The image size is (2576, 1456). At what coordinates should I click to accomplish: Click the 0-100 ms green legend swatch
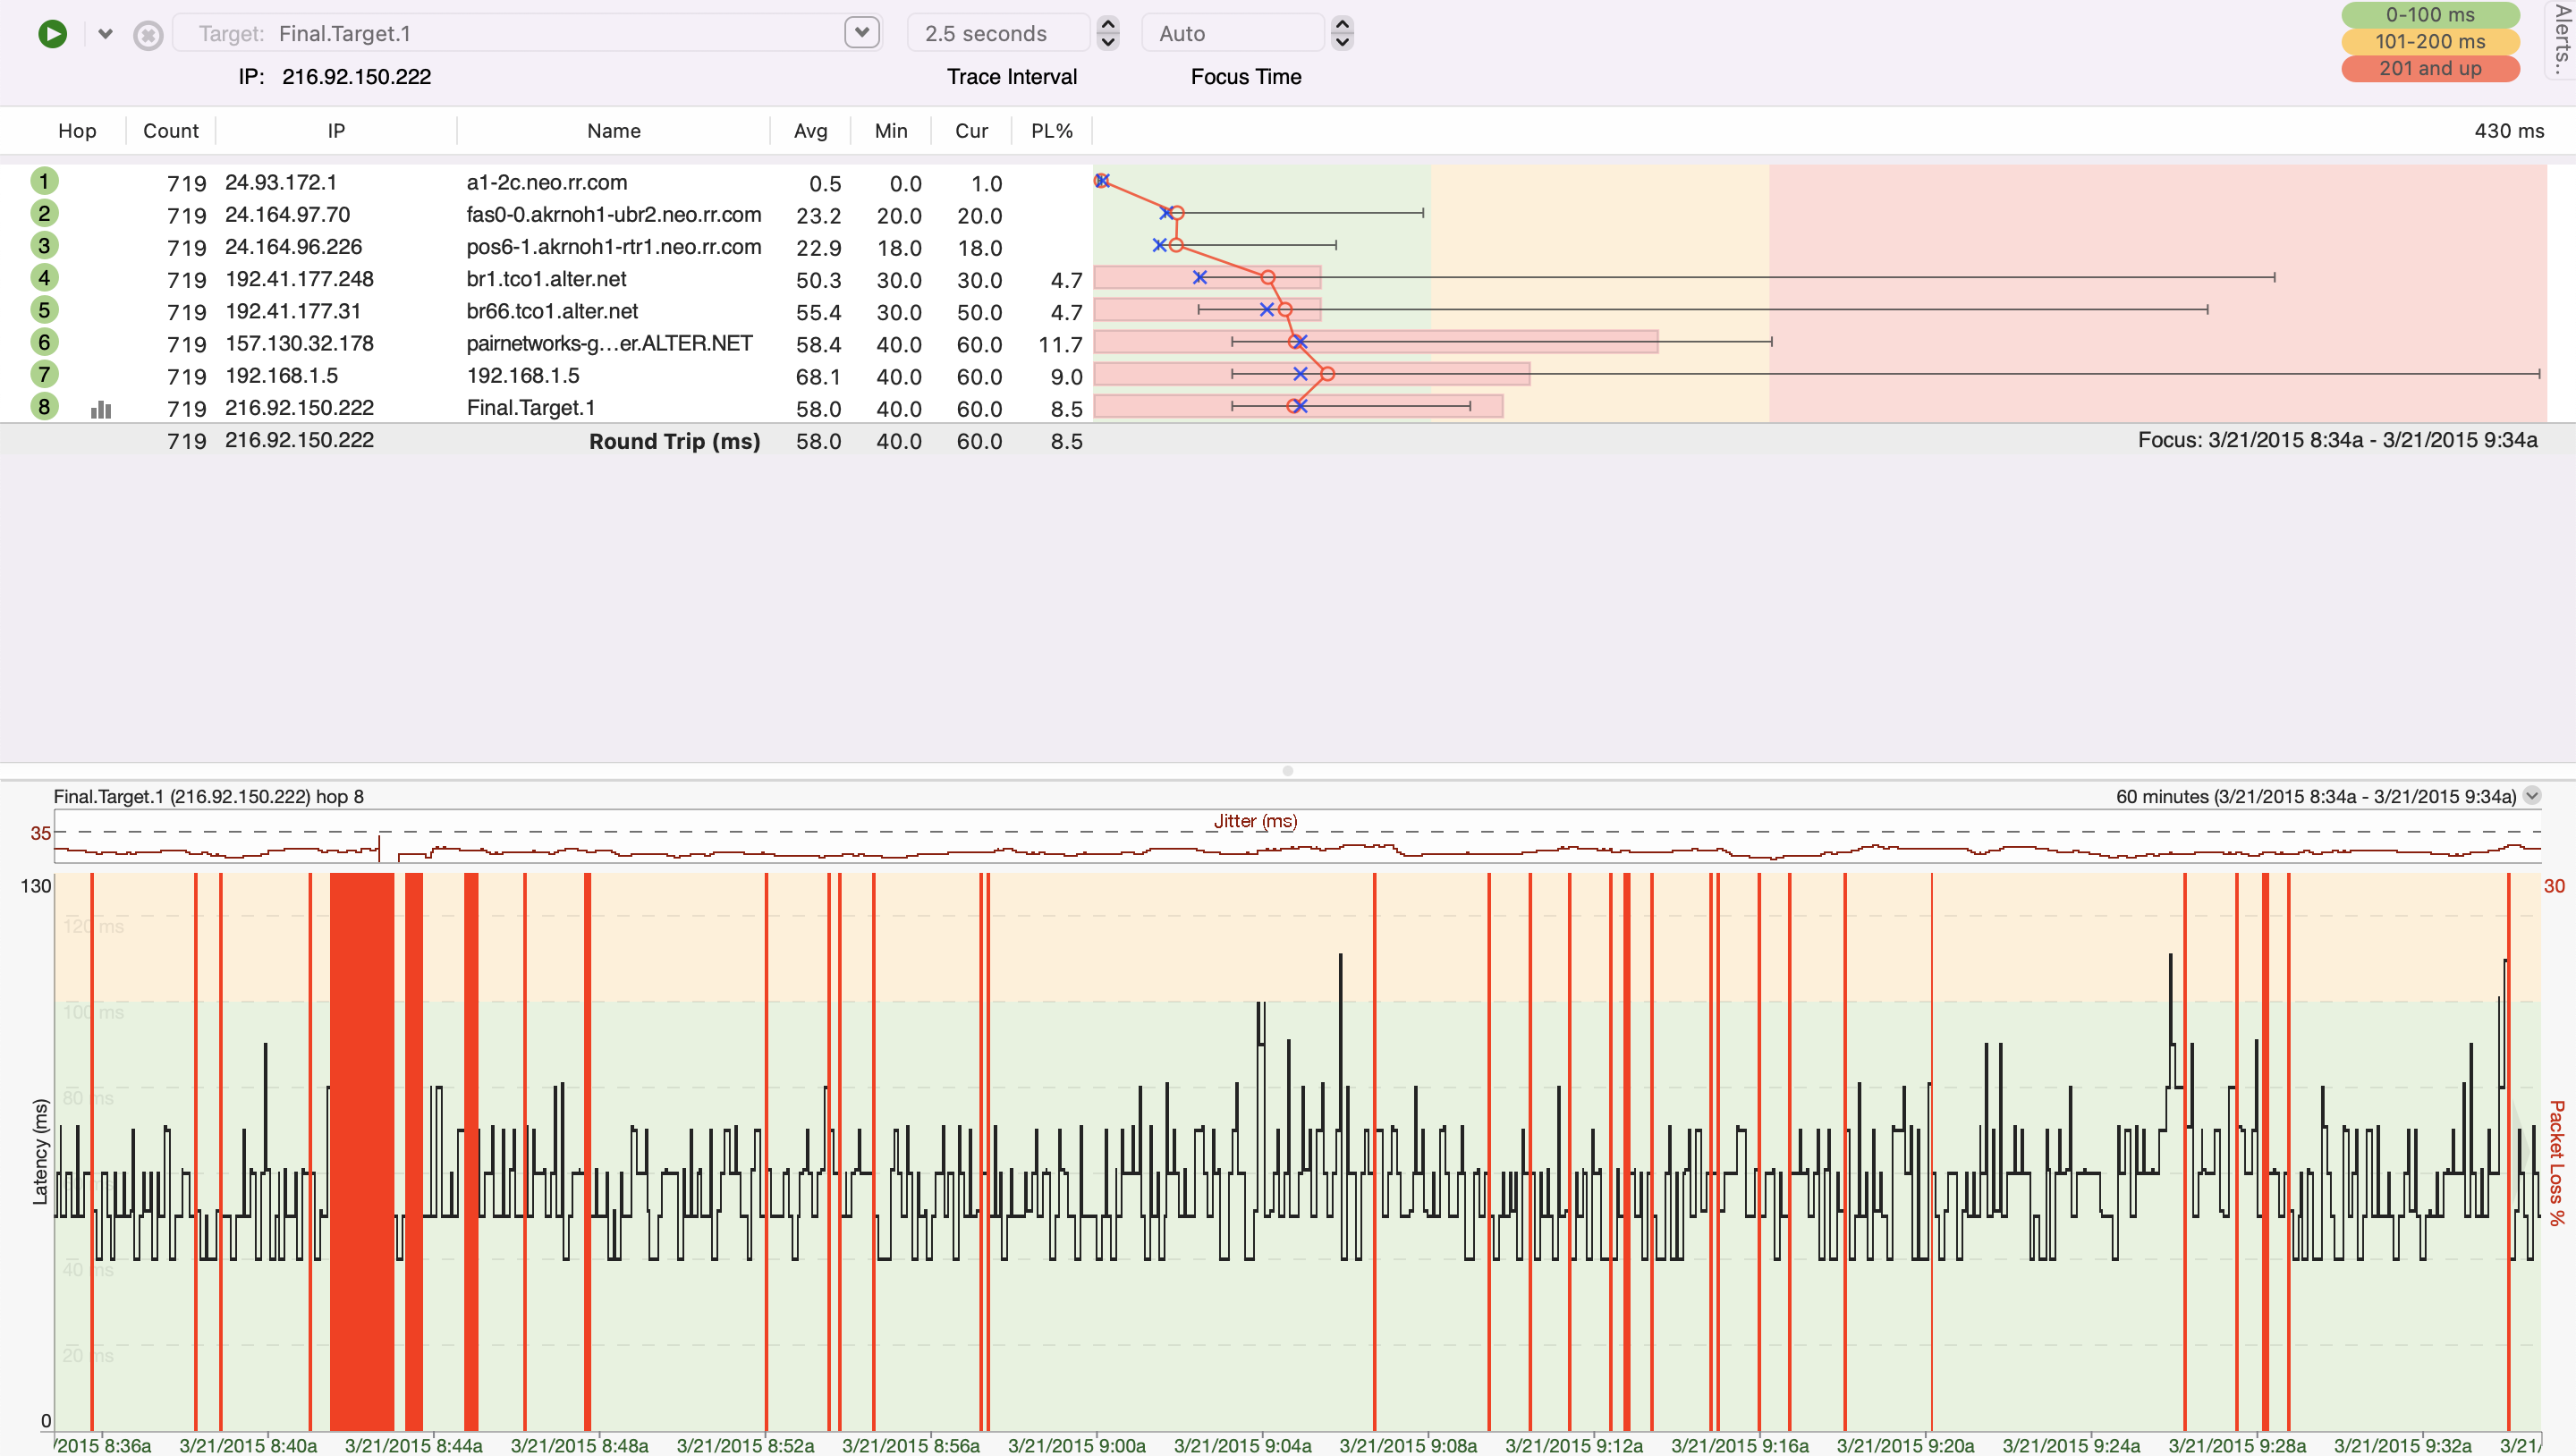[2429, 15]
